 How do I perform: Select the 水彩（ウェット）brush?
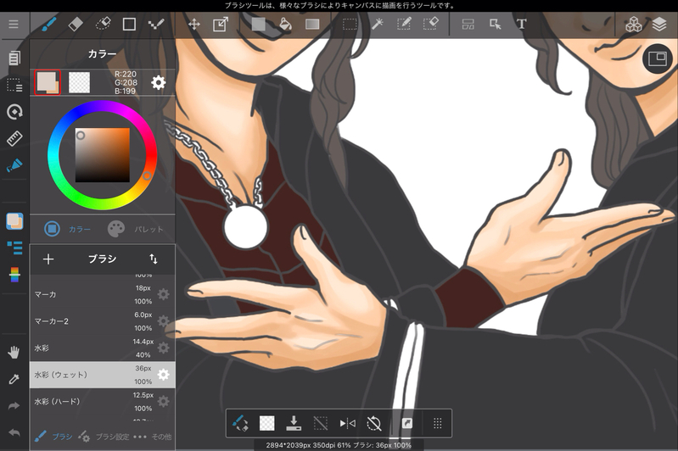103,375
